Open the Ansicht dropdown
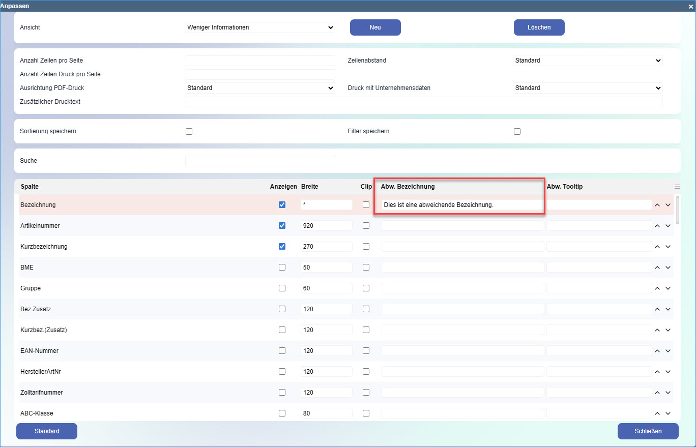This screenshot has width=696, height=447. 259,27
